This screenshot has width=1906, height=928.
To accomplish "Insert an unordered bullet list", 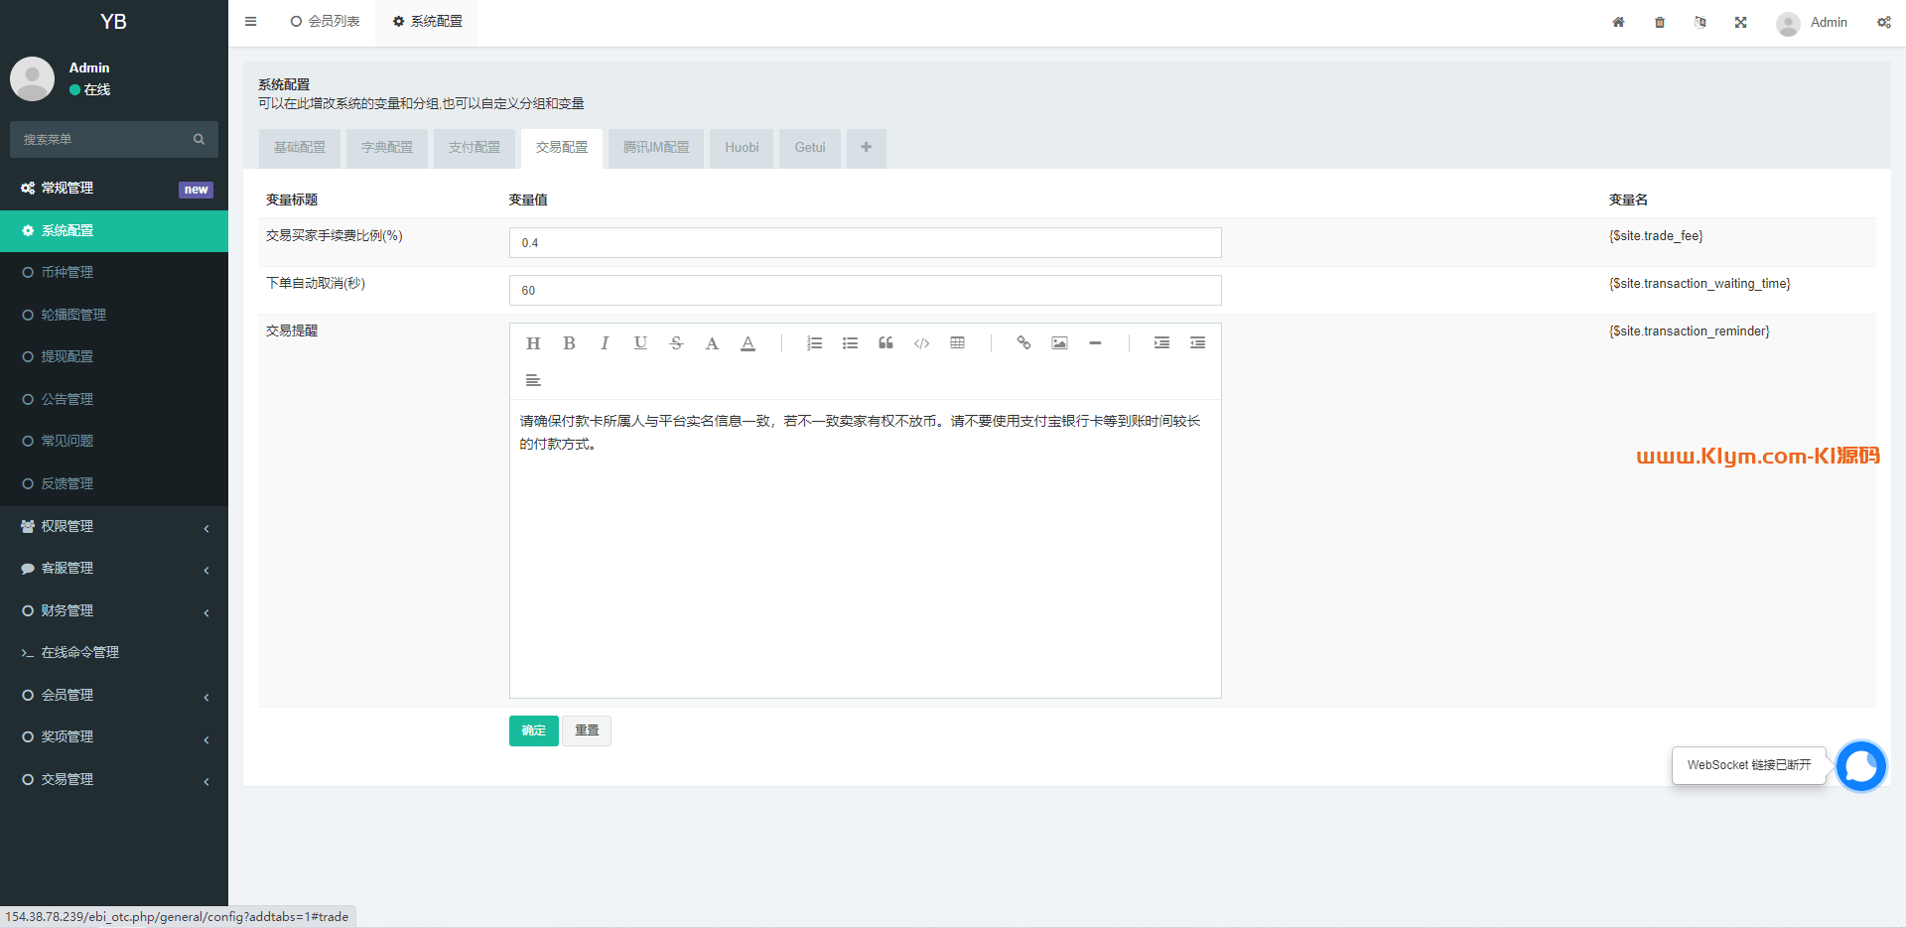I will tap(850, 343).
